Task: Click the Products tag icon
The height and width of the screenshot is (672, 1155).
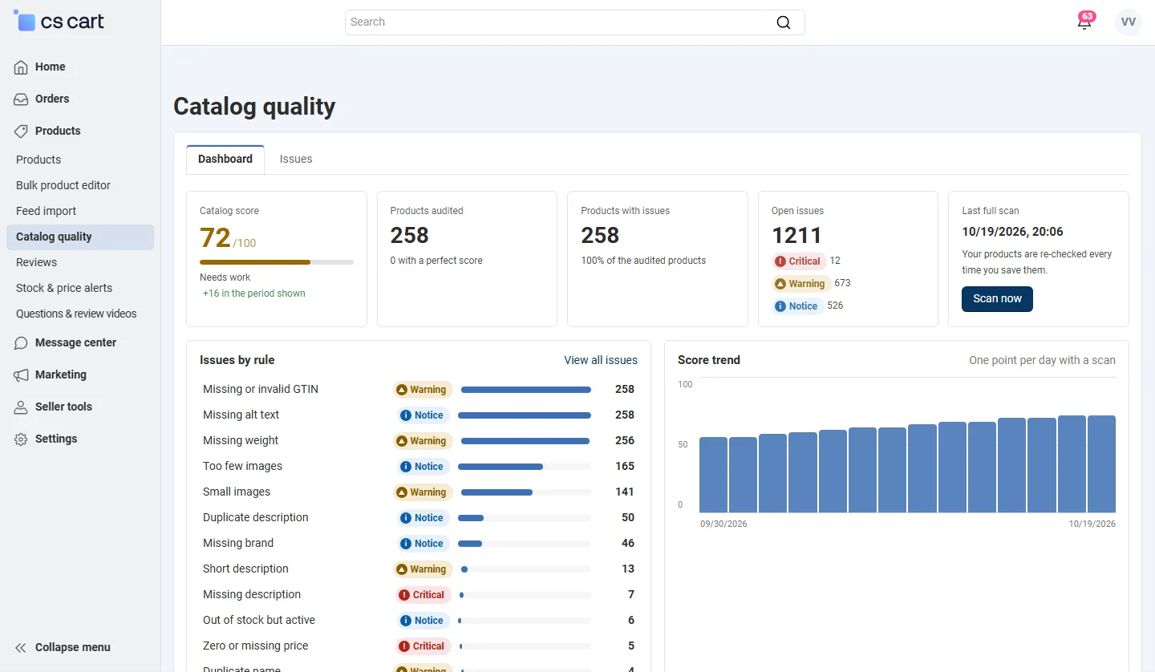Action: 22,132
